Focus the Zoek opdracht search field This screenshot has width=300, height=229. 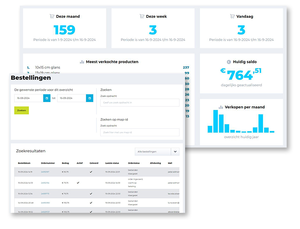(x=140, y=103)
